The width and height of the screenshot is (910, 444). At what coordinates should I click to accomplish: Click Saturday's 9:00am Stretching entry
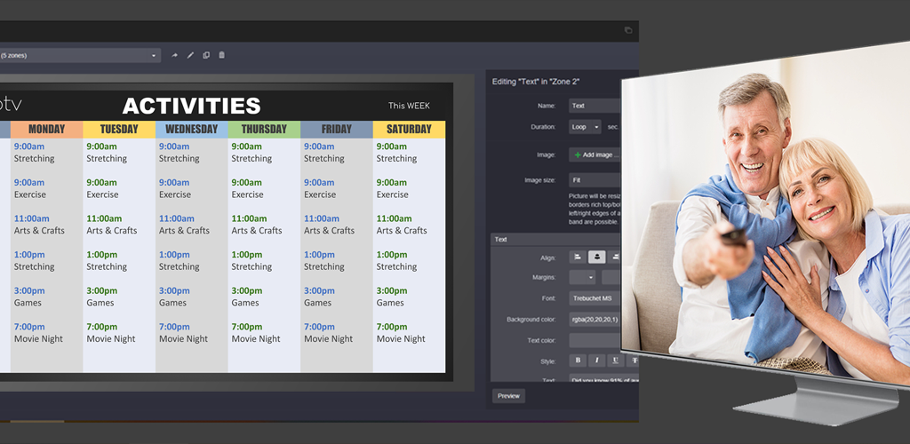(397, 153)
